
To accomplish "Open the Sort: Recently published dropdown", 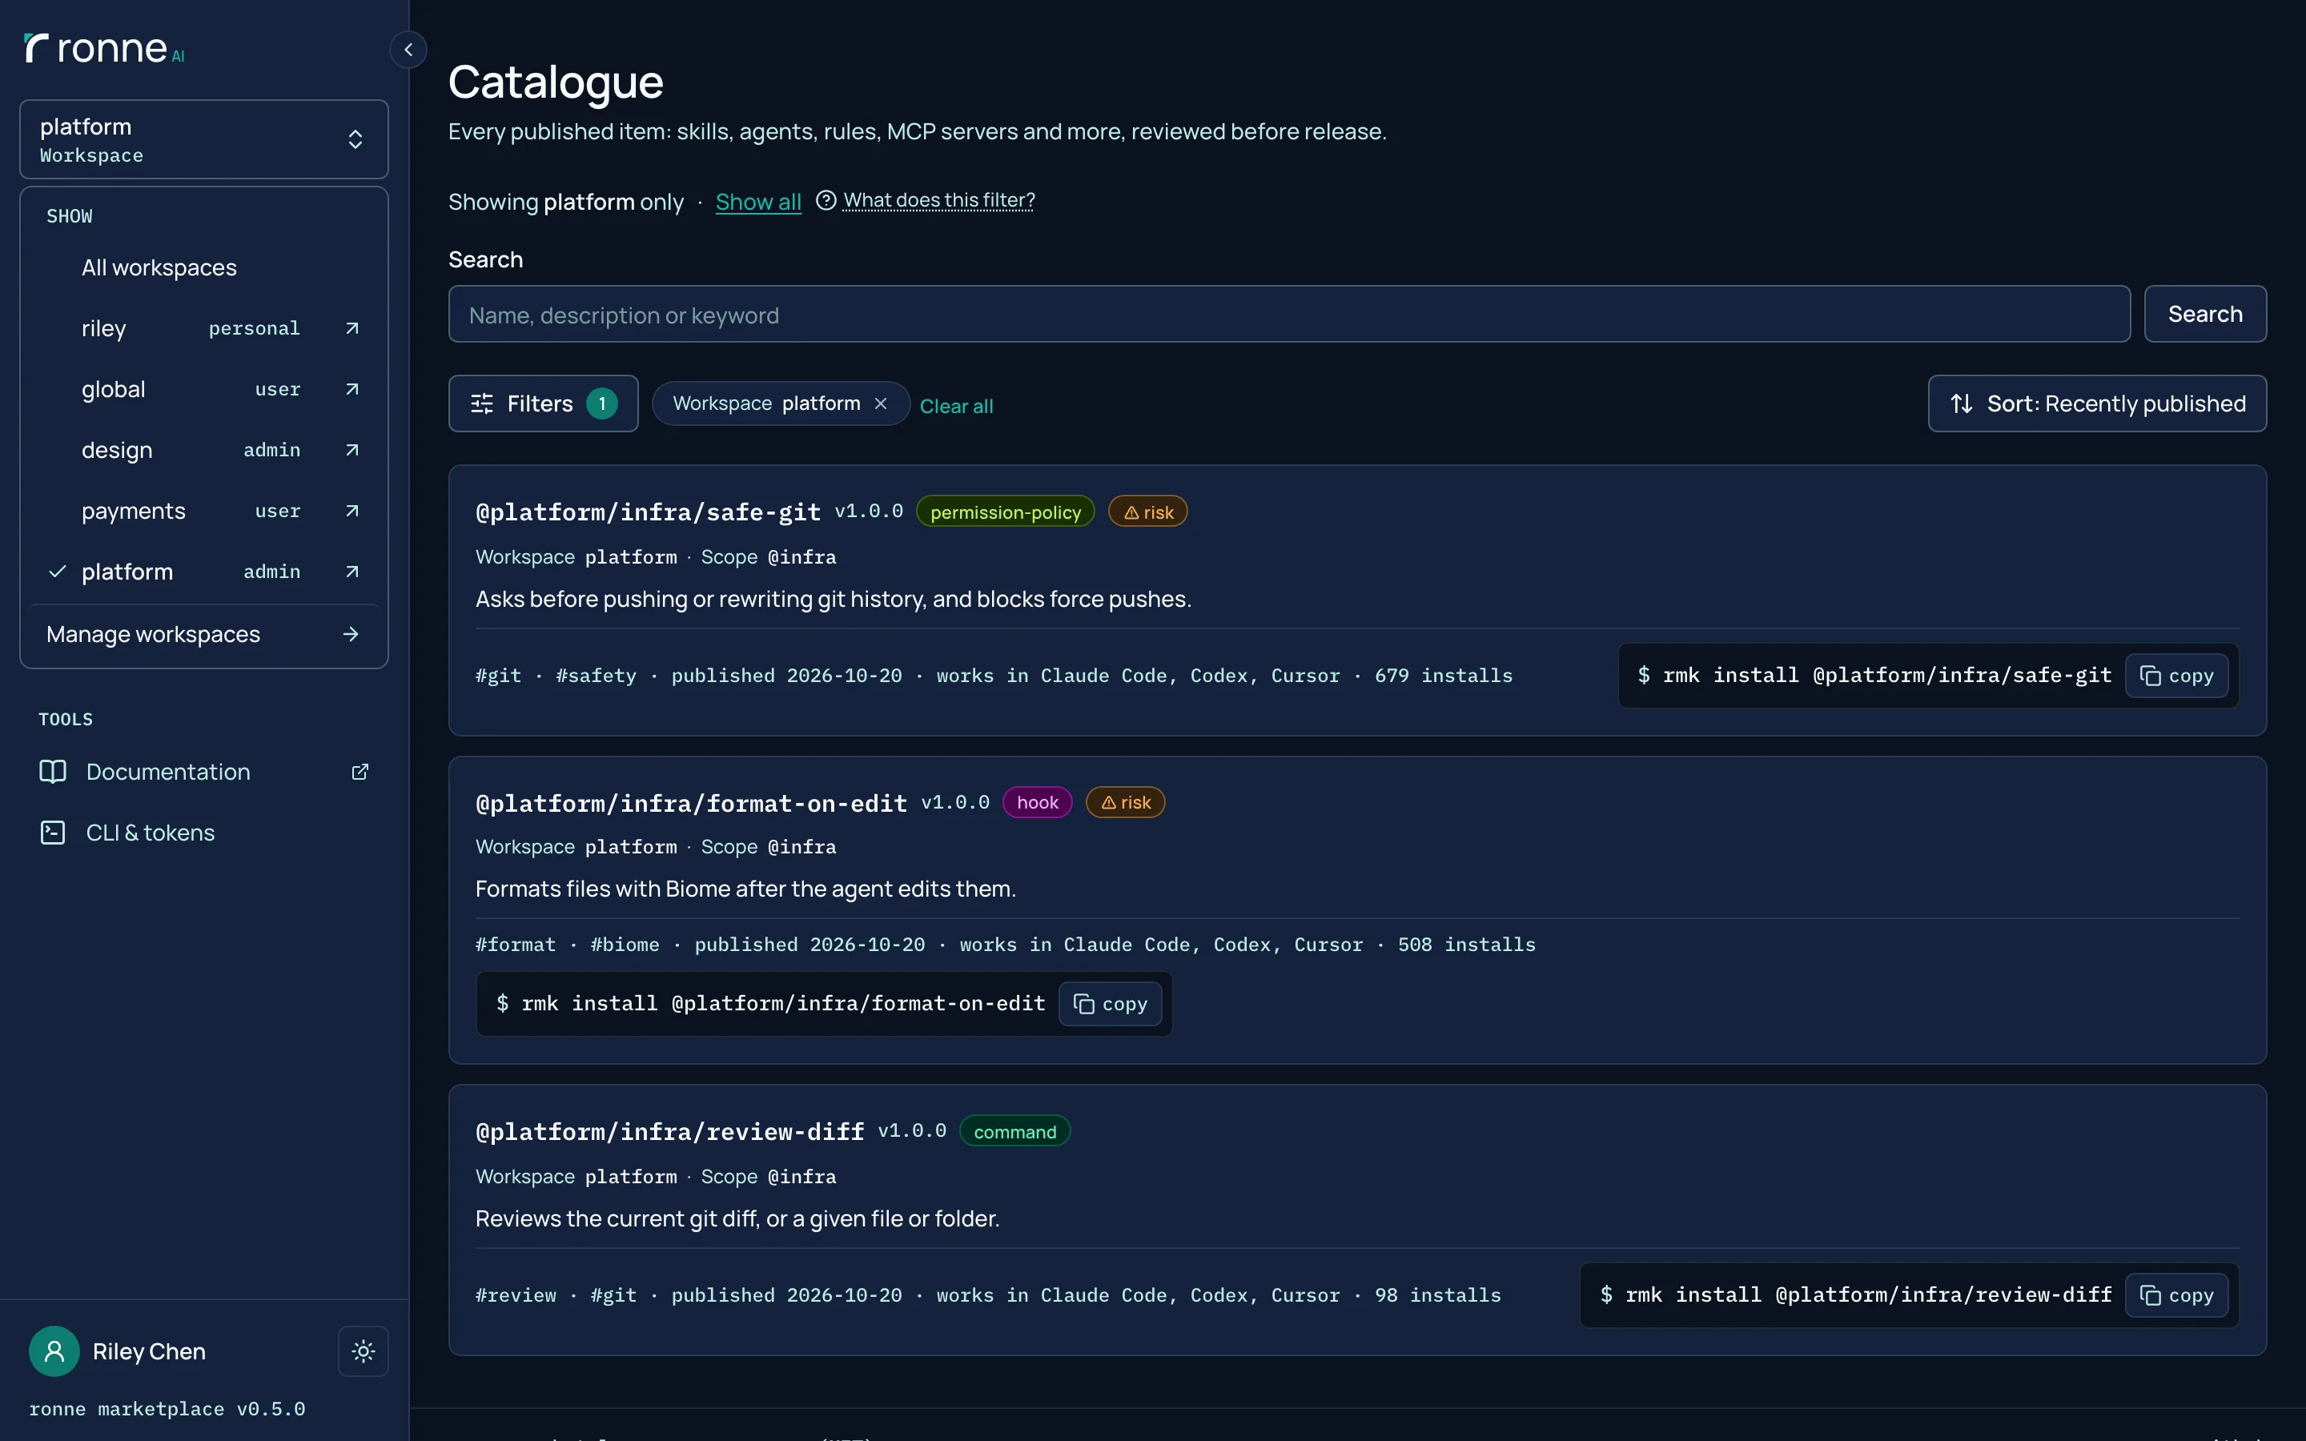I will point(2096,404).
